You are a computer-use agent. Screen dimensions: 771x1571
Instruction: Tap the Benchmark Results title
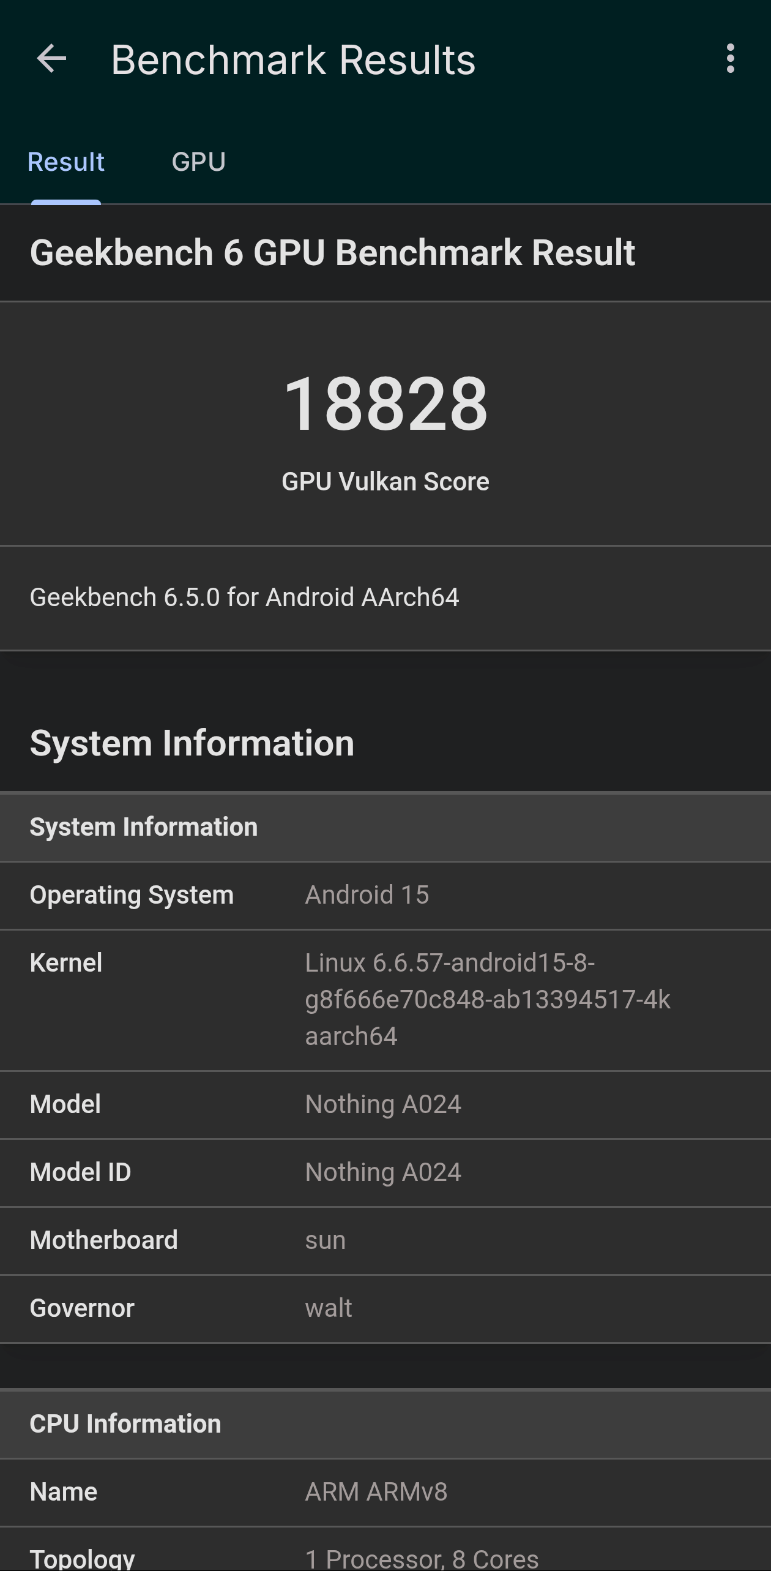pyautogui.click(x=293, y=60)
